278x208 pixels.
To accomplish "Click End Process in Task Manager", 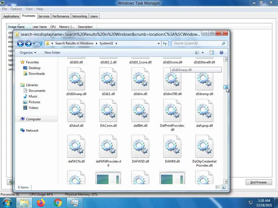I will pyautogui.click(x=259, y=182).
